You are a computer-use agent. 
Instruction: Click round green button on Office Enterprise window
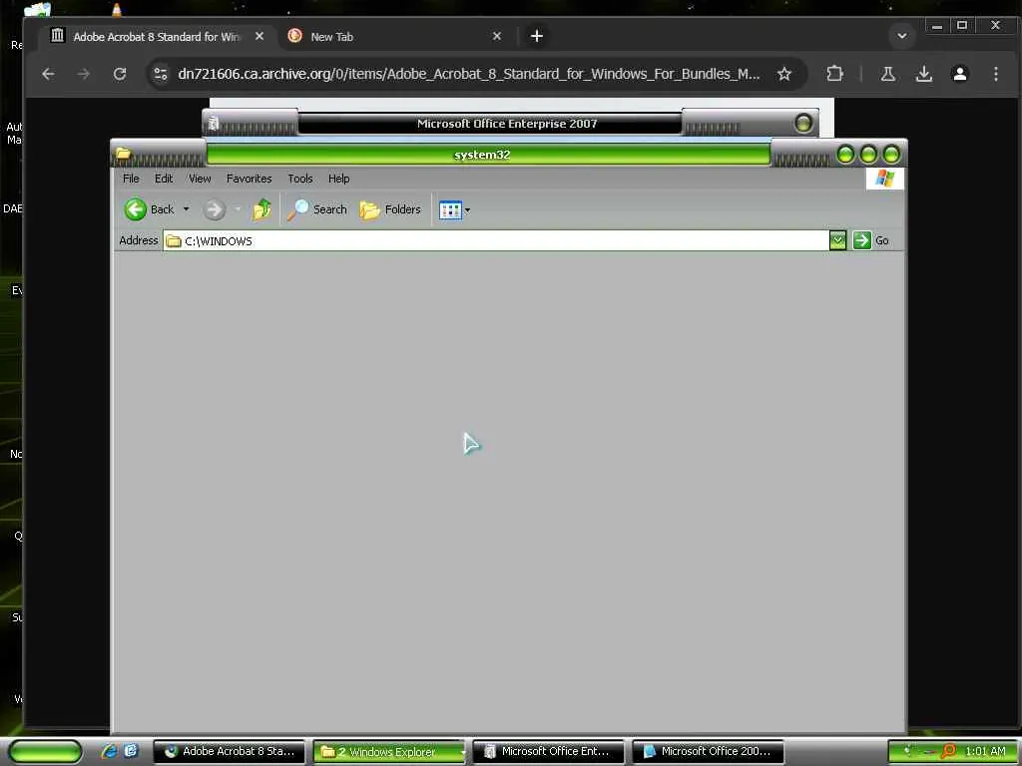pos(803,123)
